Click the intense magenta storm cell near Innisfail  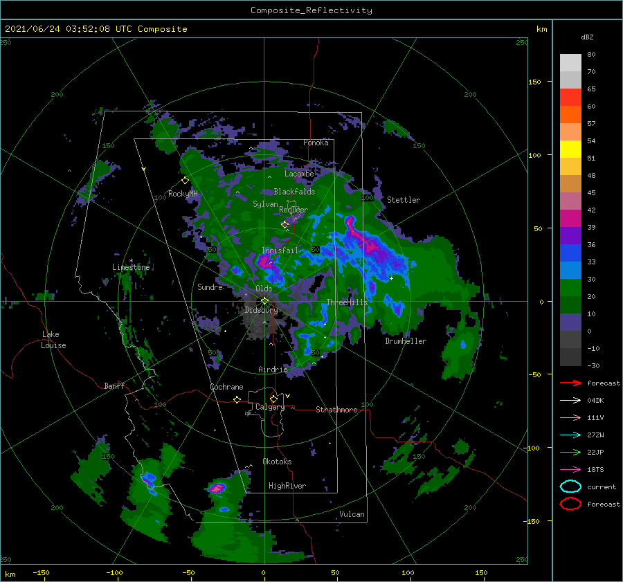click(264, 262)
